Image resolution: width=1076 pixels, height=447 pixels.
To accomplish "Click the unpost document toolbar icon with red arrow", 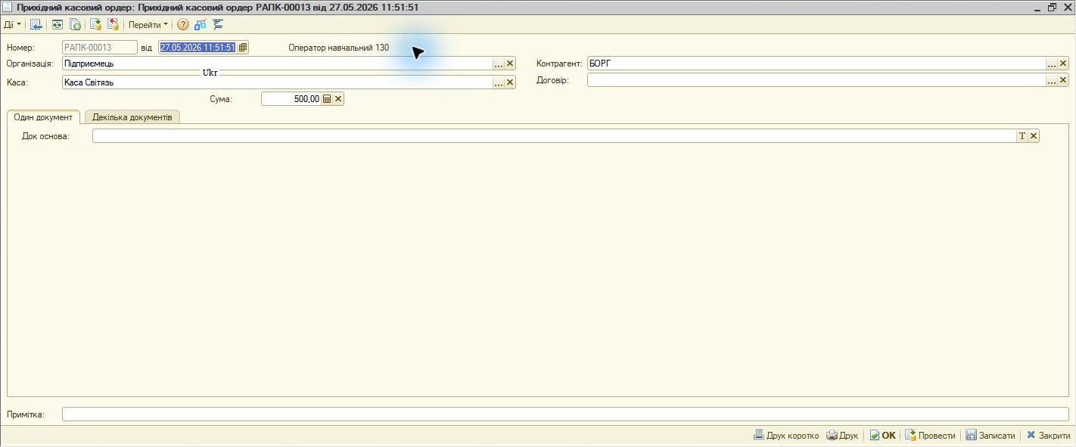I will point(114,25).
